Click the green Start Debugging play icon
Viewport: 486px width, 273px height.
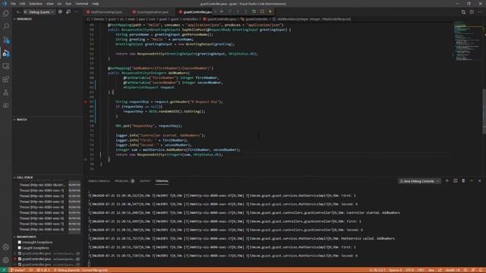[x=25, y=12]
